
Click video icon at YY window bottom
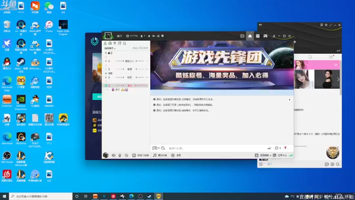tap(327, 164)
